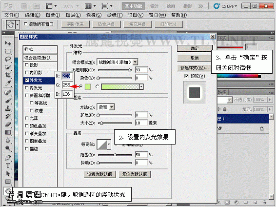Screen dimensions: 276x207
Task: Open the 等高线 contour picker arrow
Action: 109,145
